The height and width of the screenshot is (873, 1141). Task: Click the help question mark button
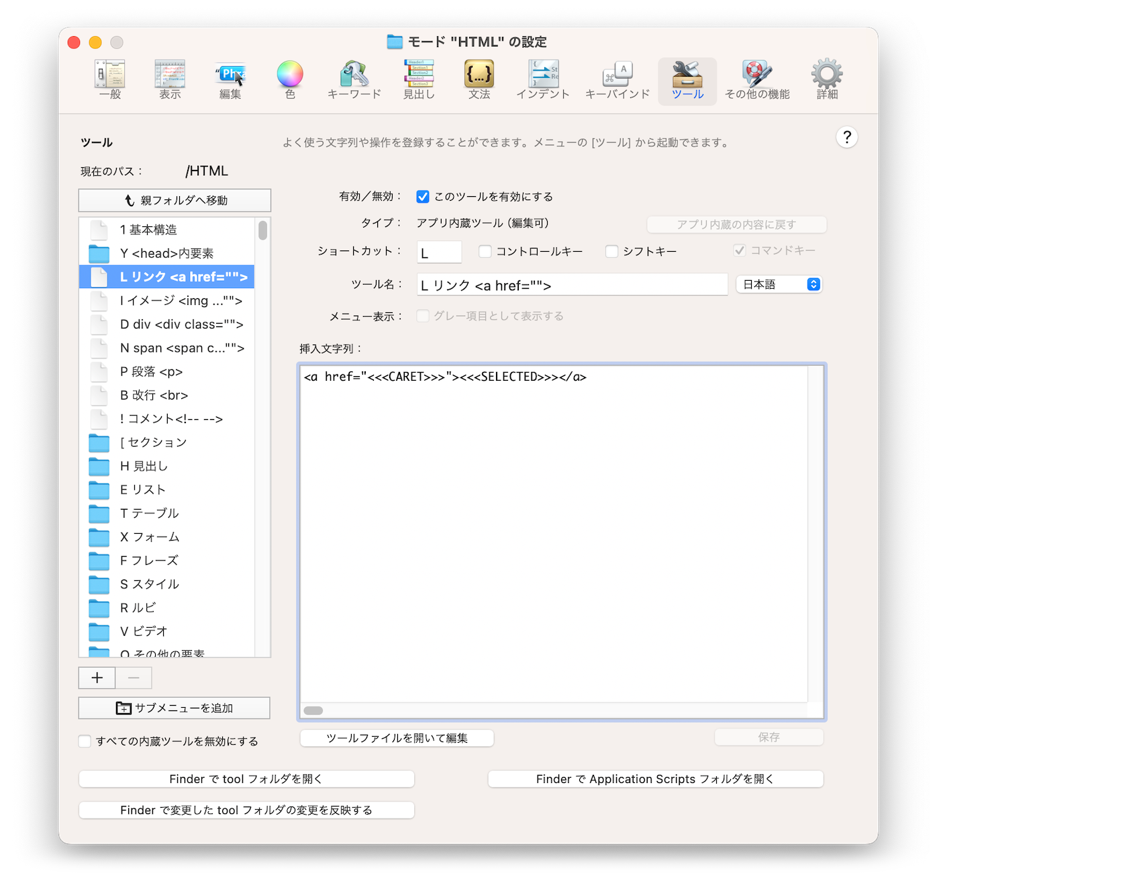[x=846, y=138]
